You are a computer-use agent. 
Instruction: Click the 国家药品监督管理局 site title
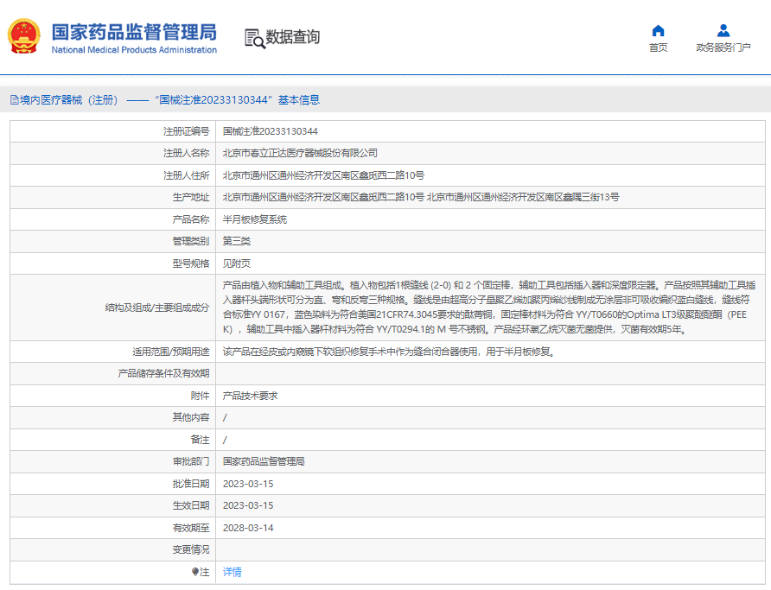tap(134, 32)
